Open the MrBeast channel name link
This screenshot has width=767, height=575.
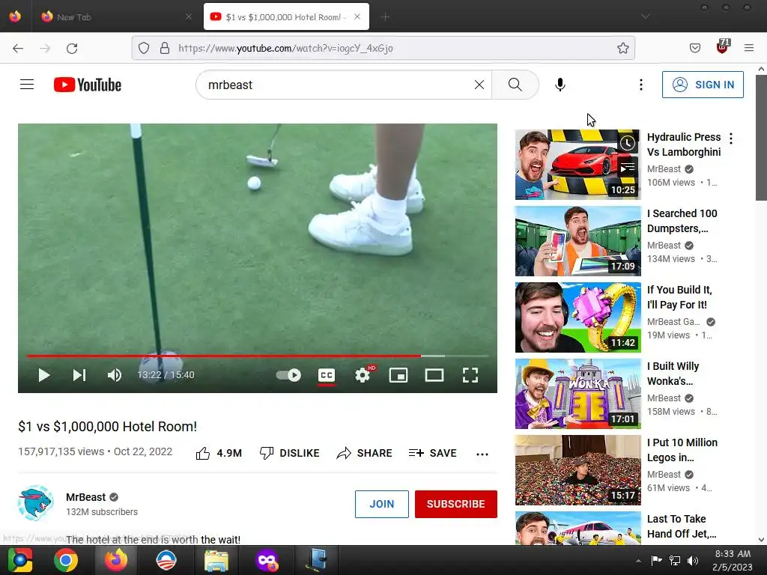[x=85, y=497]
